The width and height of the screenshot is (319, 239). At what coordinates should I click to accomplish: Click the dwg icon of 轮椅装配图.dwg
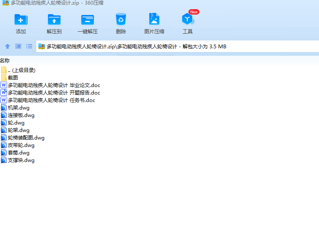(x=4, y=137)
